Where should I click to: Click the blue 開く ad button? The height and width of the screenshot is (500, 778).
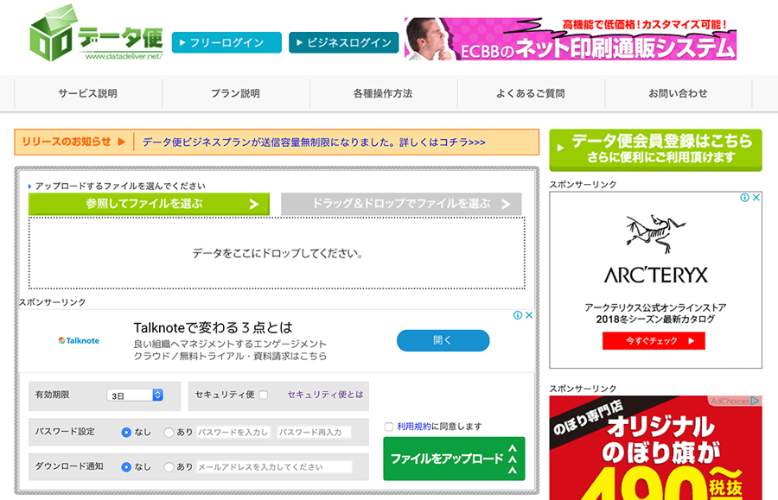click(x=443, y=340)
